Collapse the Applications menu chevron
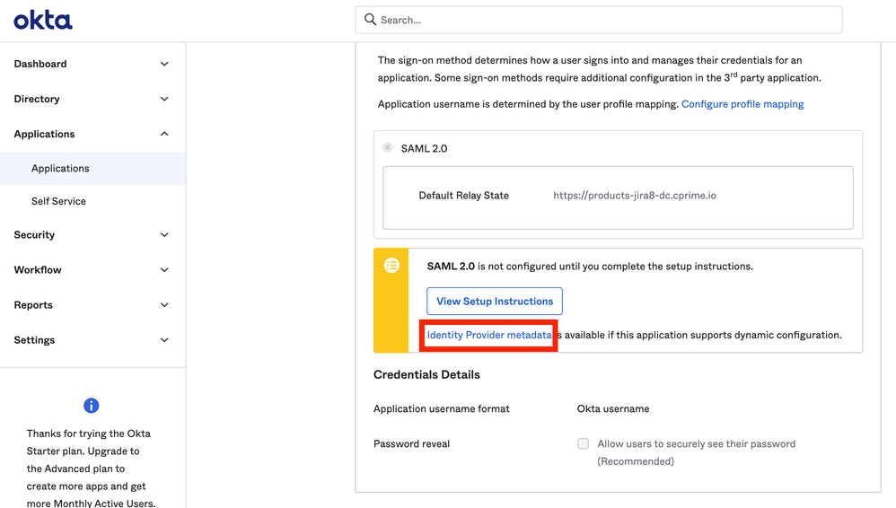Screen dimensions: 896x508 [x=164, y=134]
